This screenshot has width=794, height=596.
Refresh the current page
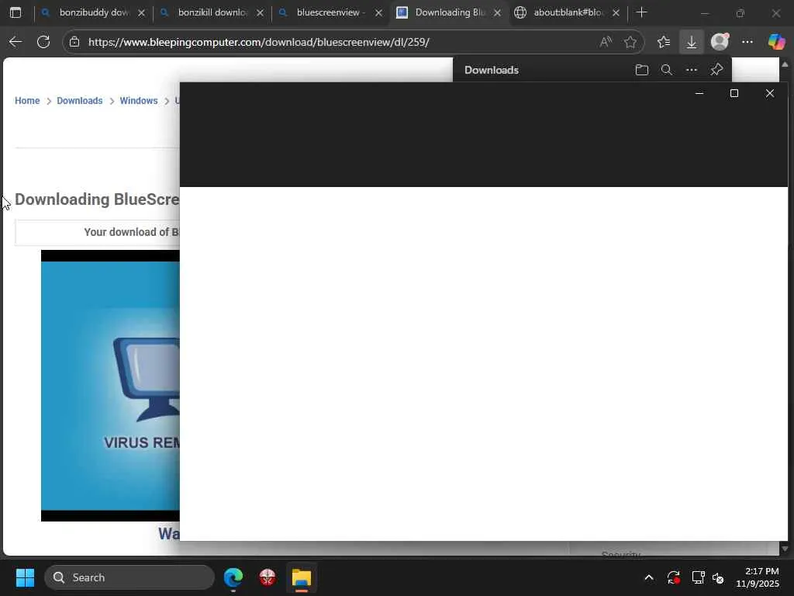tap(43, 42)
